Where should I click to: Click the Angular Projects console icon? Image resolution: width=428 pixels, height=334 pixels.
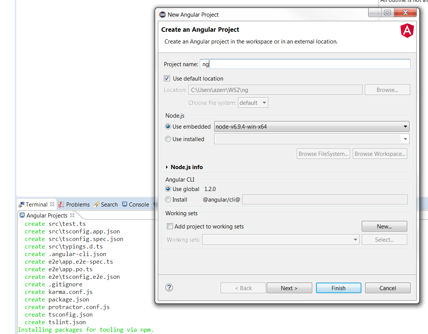tap(23, 216)
